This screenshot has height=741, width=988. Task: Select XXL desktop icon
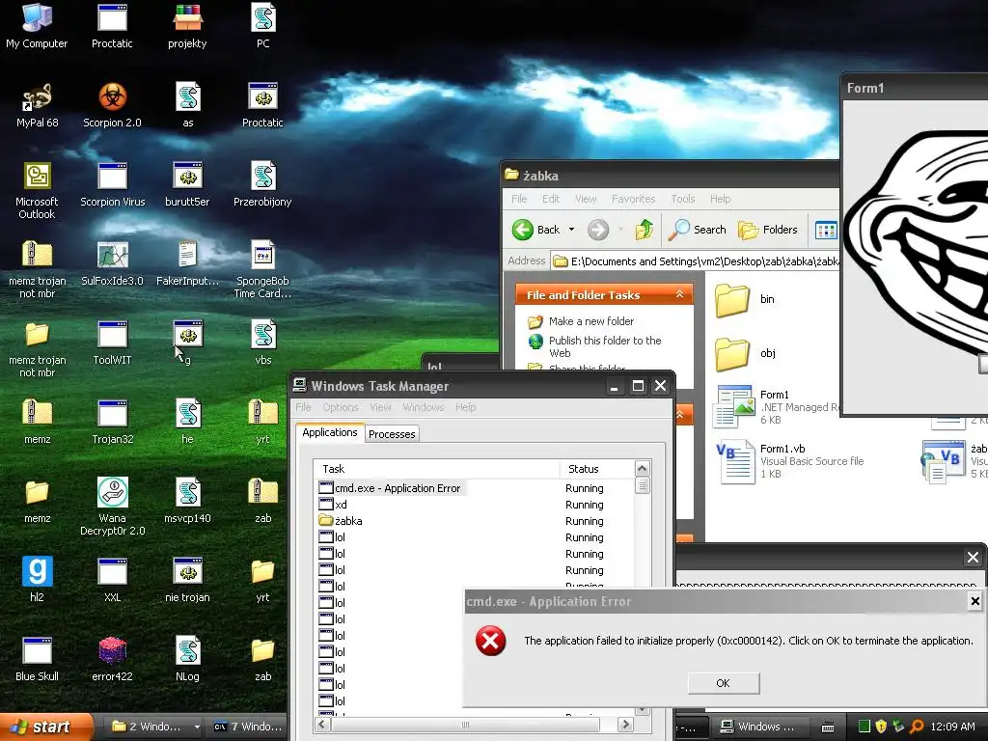tap(112, 579)
